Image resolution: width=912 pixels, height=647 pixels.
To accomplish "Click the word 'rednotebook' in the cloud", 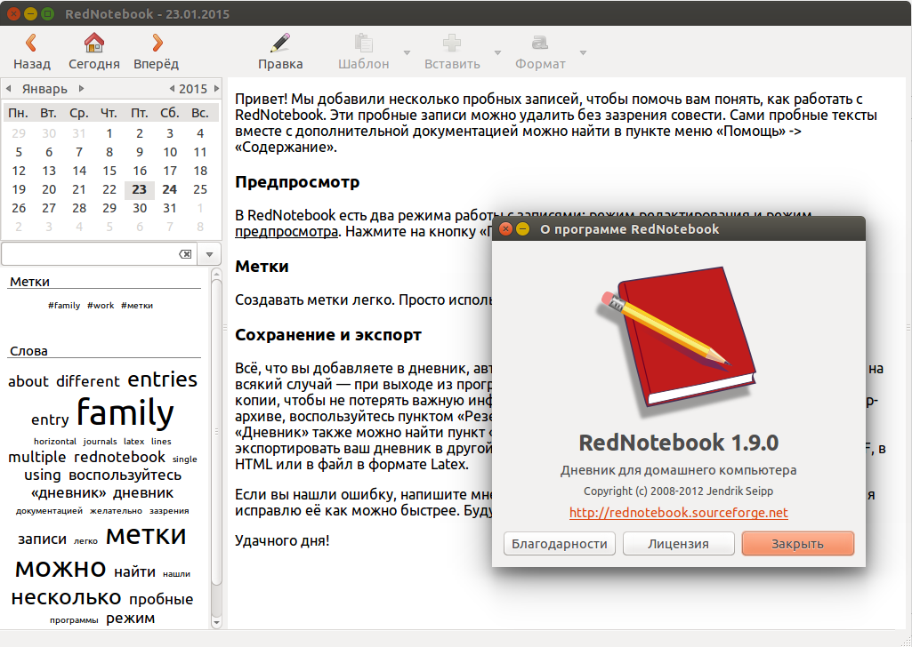I will pos(120,457).
